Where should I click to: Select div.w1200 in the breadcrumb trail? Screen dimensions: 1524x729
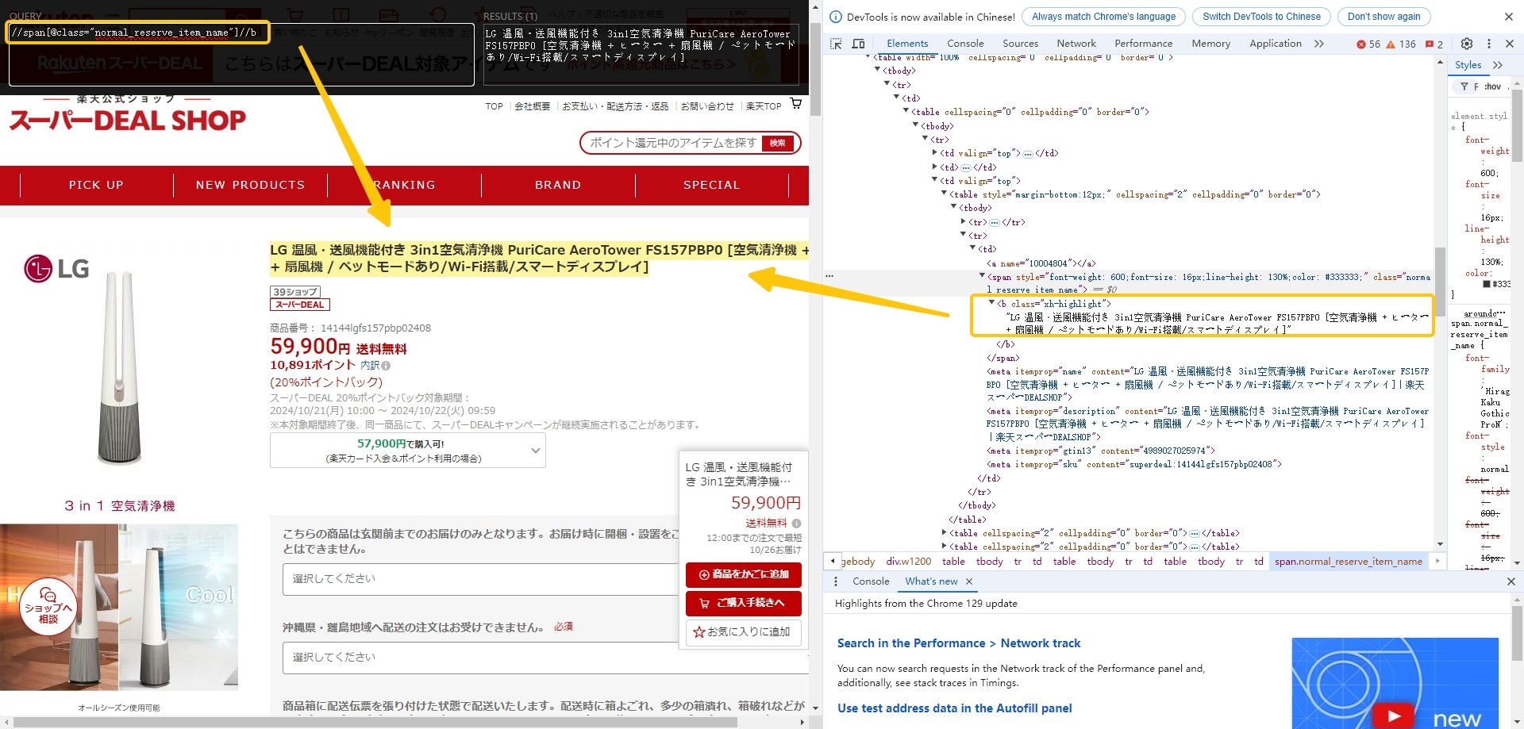point(909,562)
